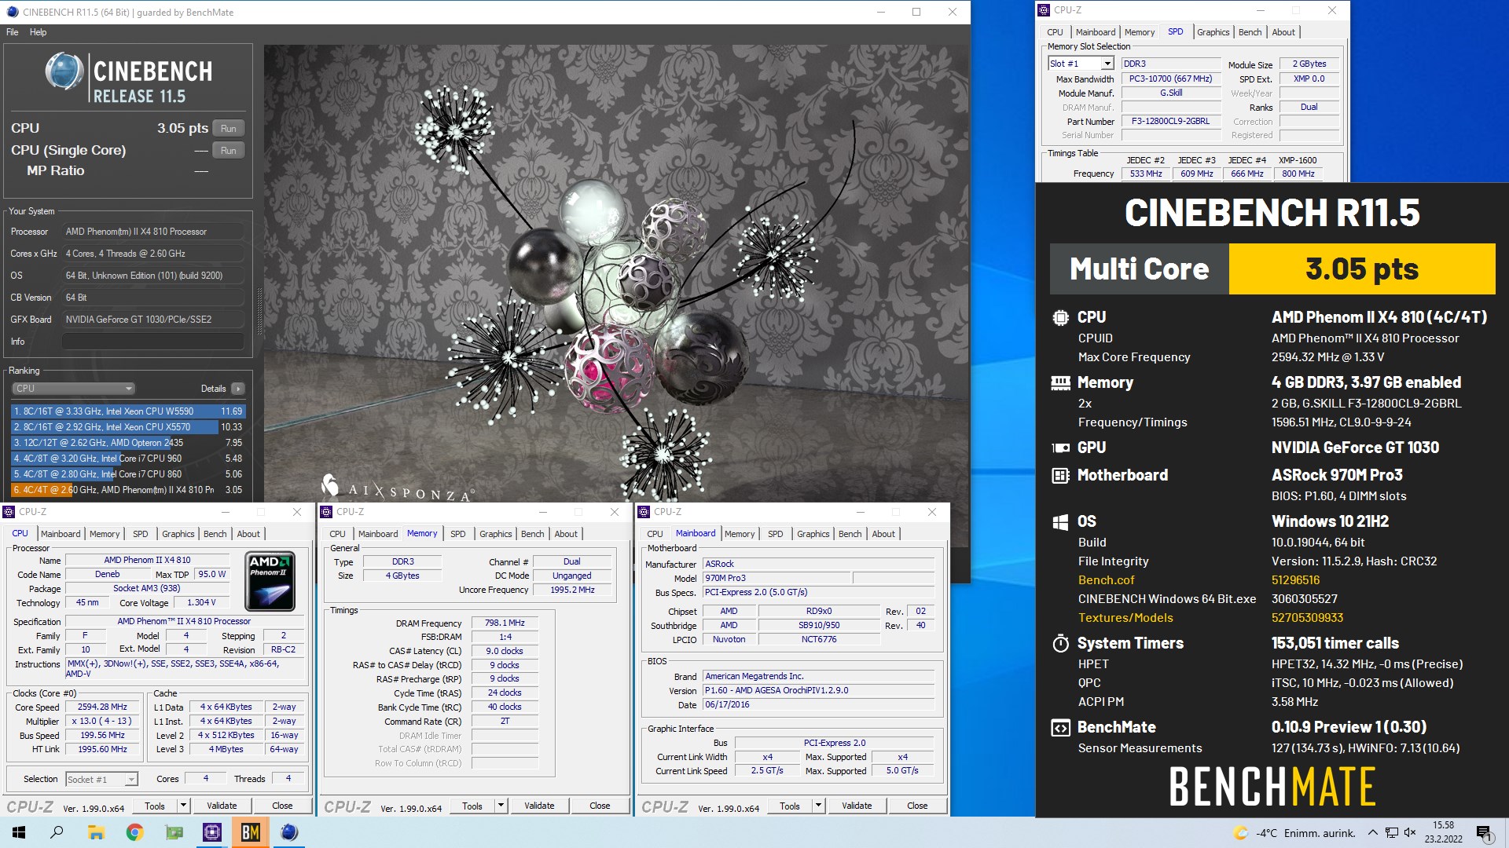Switch to SPD tab in Memory CPU-Z window
The height and width of the screenshot is (848, 1509).
coord(458,534)
